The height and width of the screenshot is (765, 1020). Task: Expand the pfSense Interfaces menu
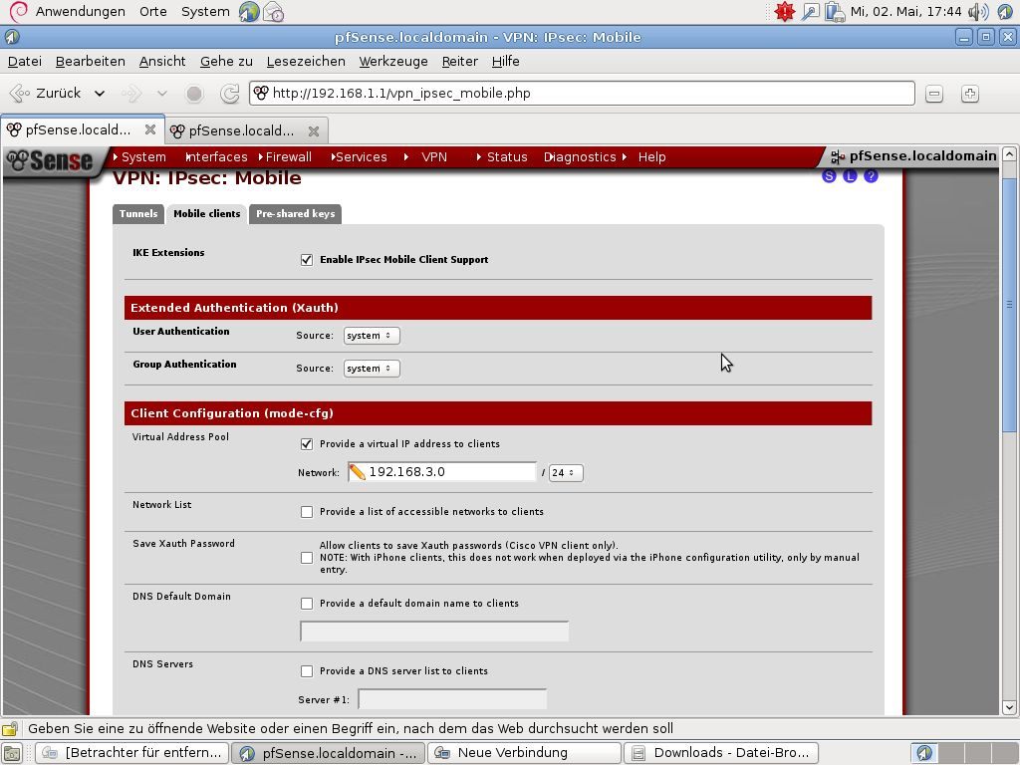pos(216,156)
